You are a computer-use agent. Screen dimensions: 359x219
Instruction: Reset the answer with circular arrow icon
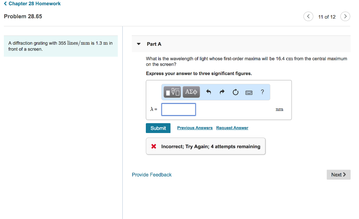click(235, 92)
